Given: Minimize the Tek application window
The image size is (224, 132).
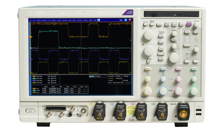Looking at the screenshot, I should pyautogui.click(x=126, y=20).
